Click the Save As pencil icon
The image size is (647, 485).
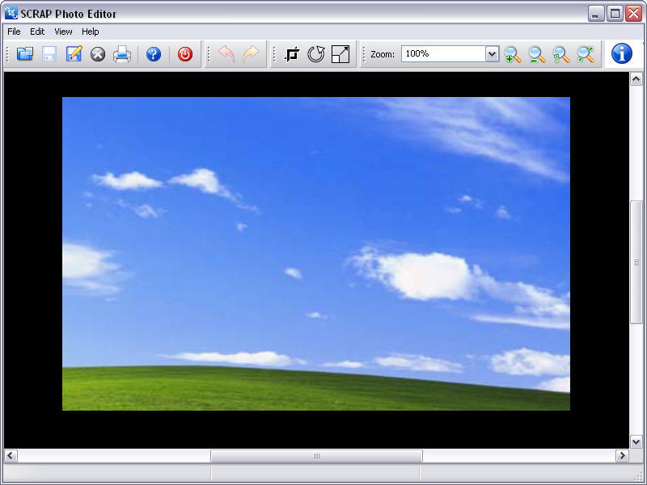point(74,54)
